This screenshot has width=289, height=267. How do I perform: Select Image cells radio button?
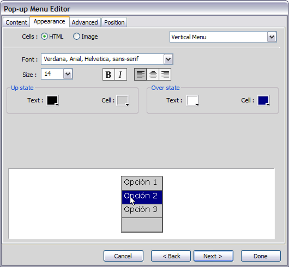(76, 37)
